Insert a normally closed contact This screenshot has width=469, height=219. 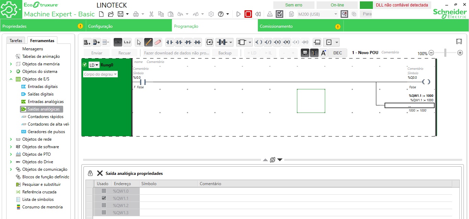179,42
